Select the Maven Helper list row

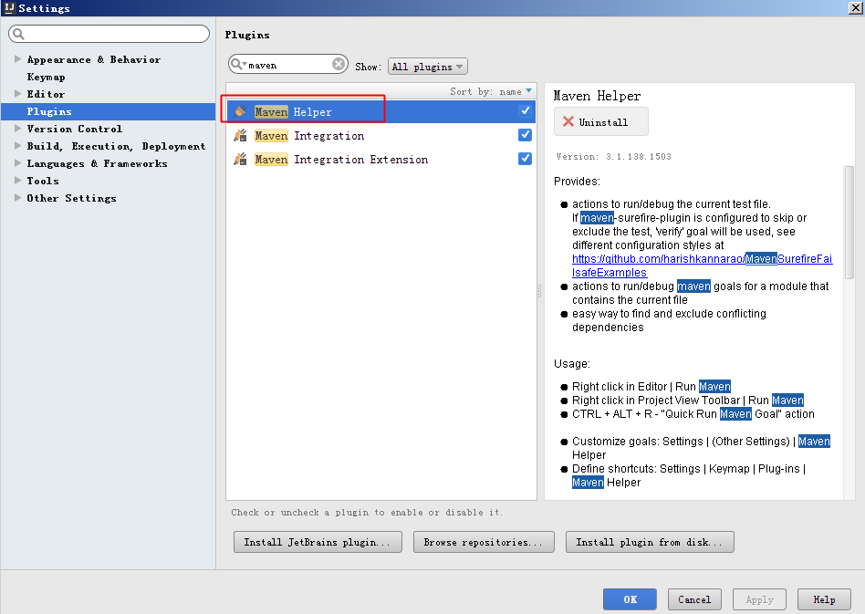(x=380, y=111)
